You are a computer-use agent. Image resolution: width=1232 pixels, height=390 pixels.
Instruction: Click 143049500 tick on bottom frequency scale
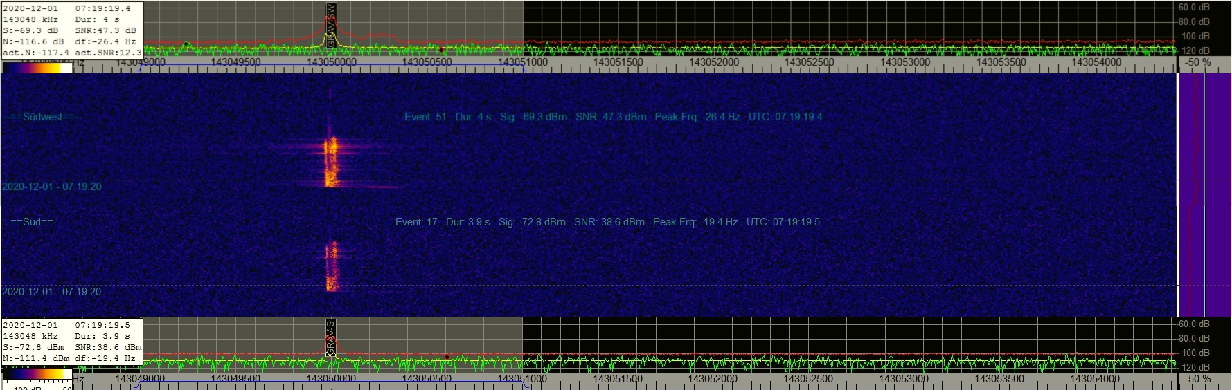click(235, 379)
